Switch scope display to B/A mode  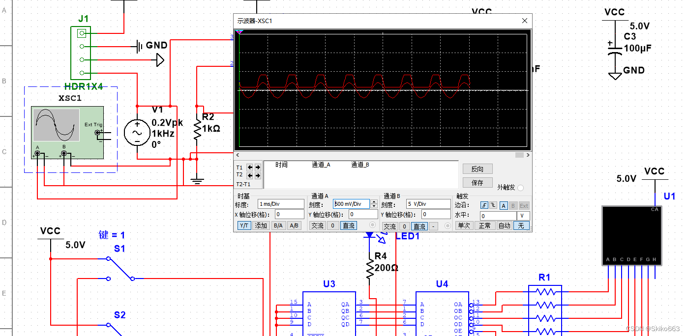tap(278, 225)
